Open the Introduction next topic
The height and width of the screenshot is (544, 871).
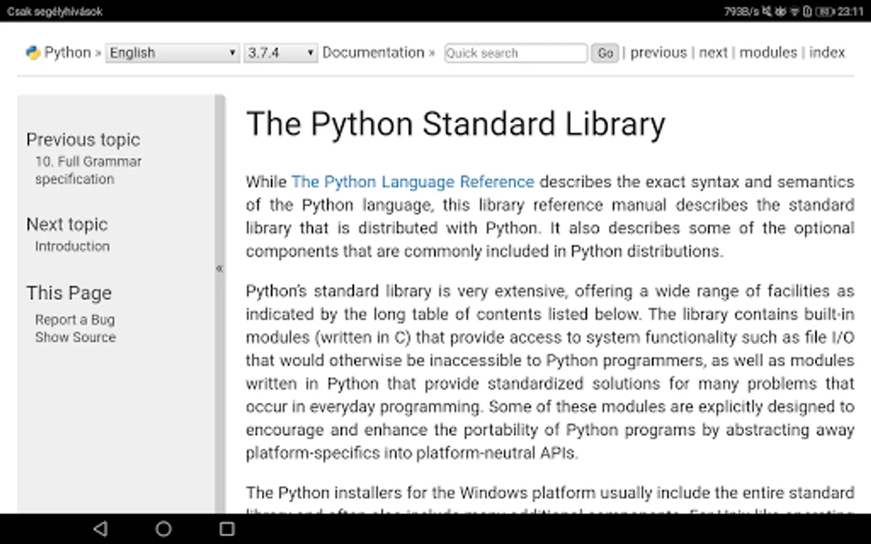72,246
